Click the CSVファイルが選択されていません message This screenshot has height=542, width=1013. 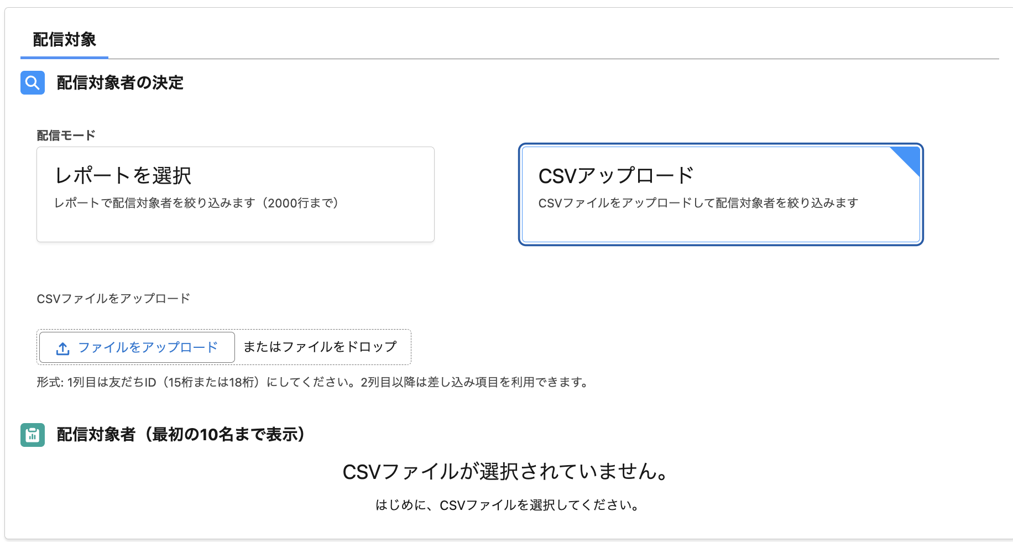[506, 472]
